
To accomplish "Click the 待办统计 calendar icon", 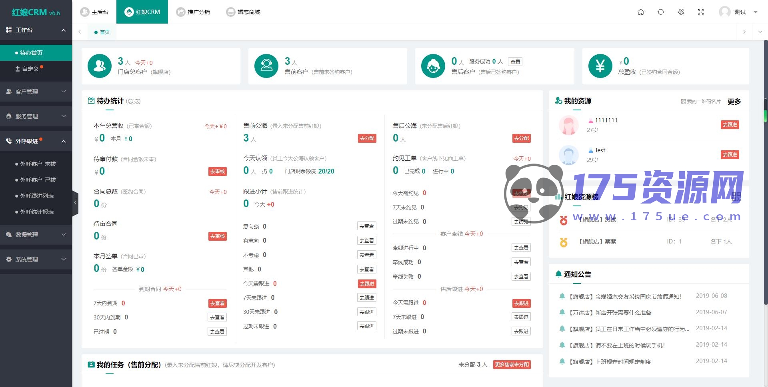I will [91, 101].
